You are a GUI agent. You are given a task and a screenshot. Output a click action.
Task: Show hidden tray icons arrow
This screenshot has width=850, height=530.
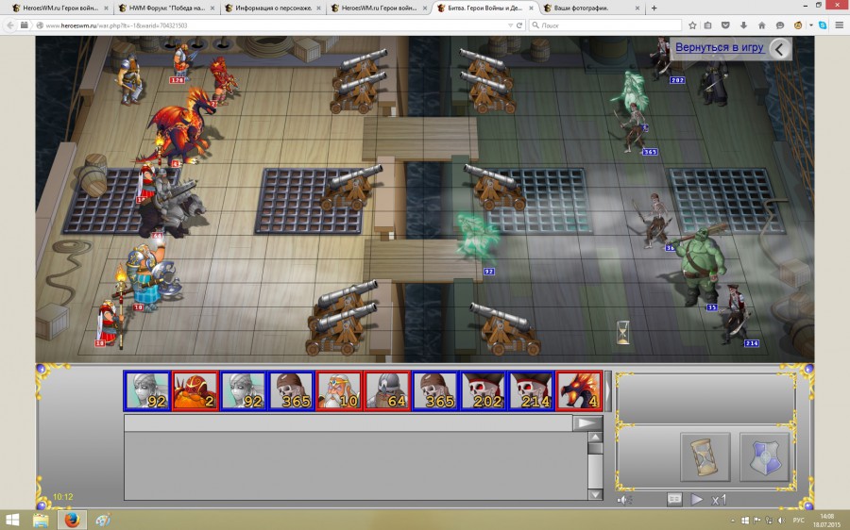coord(733,521)
